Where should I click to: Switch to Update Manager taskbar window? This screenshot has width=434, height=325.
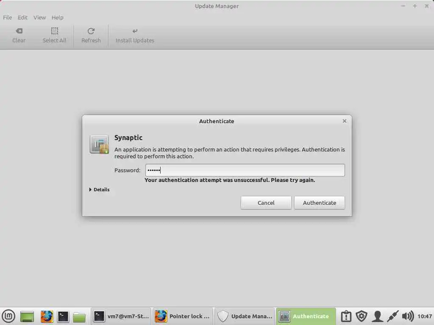click(x=245, y=316)
